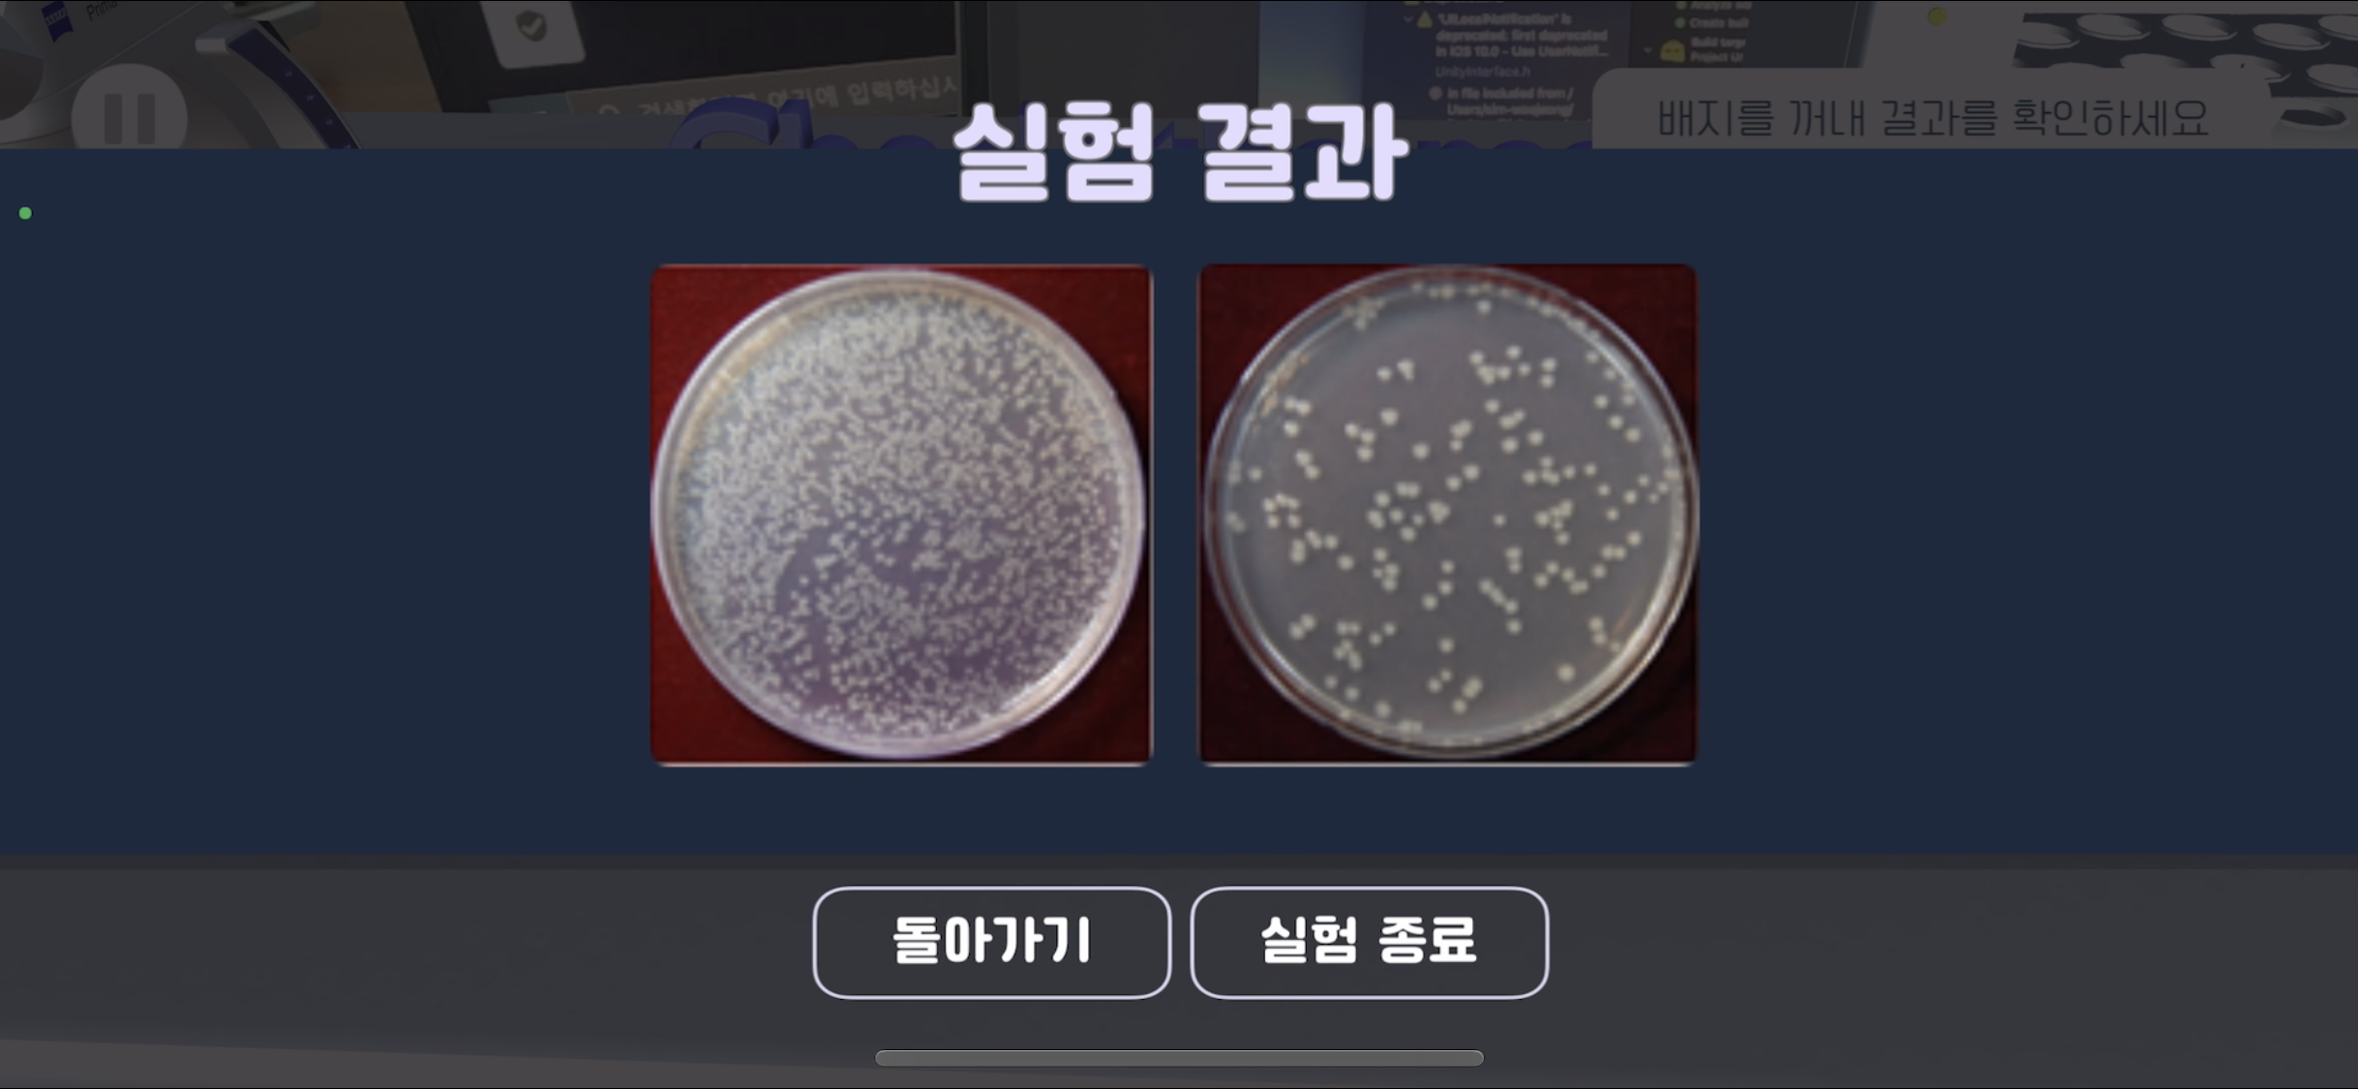
Task: Select the sparse colony right petri dish
Action: click(x=1448, y=514)
